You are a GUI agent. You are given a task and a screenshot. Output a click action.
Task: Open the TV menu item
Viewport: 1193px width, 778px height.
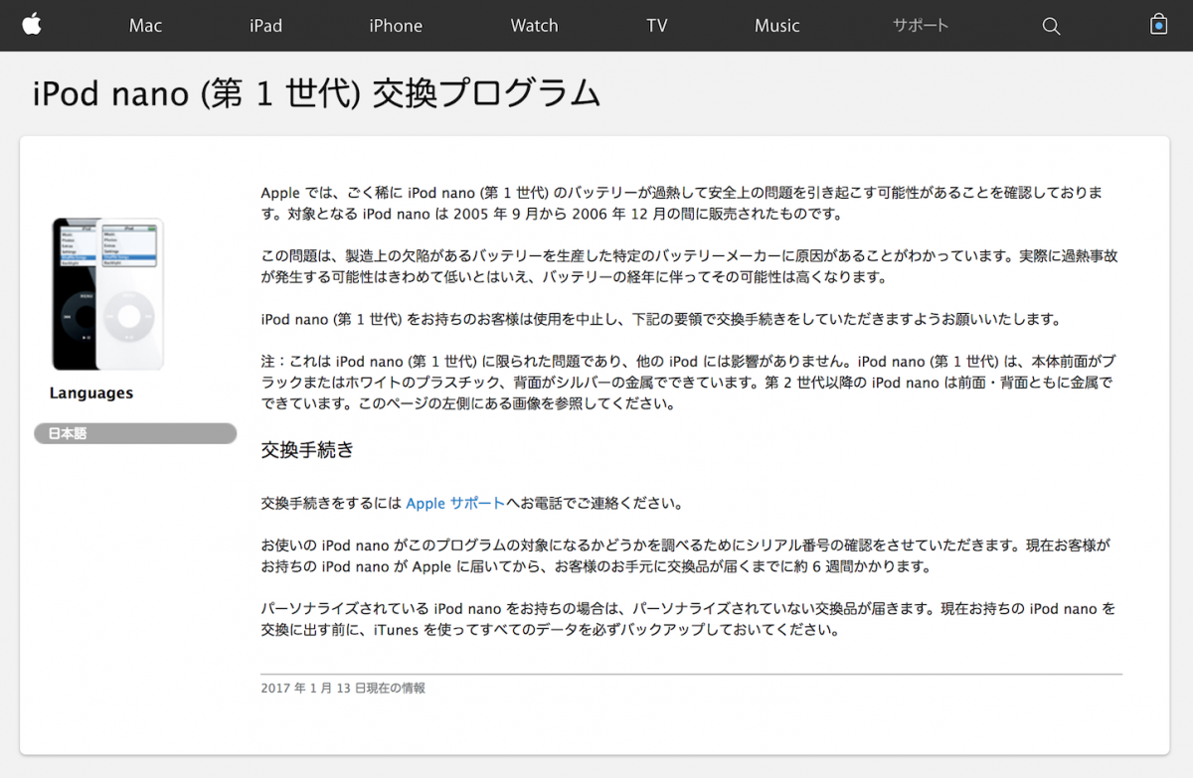pos(656,26)
